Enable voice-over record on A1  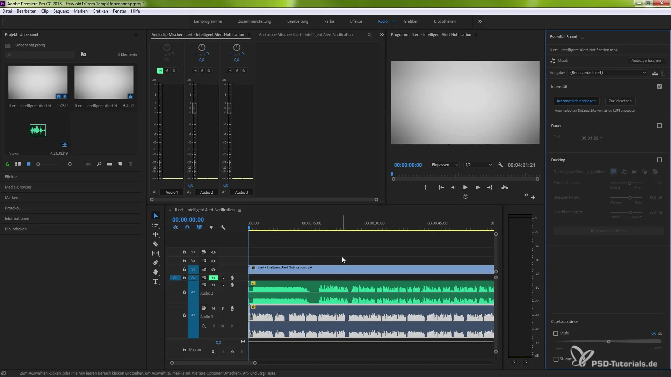point(232,278)
